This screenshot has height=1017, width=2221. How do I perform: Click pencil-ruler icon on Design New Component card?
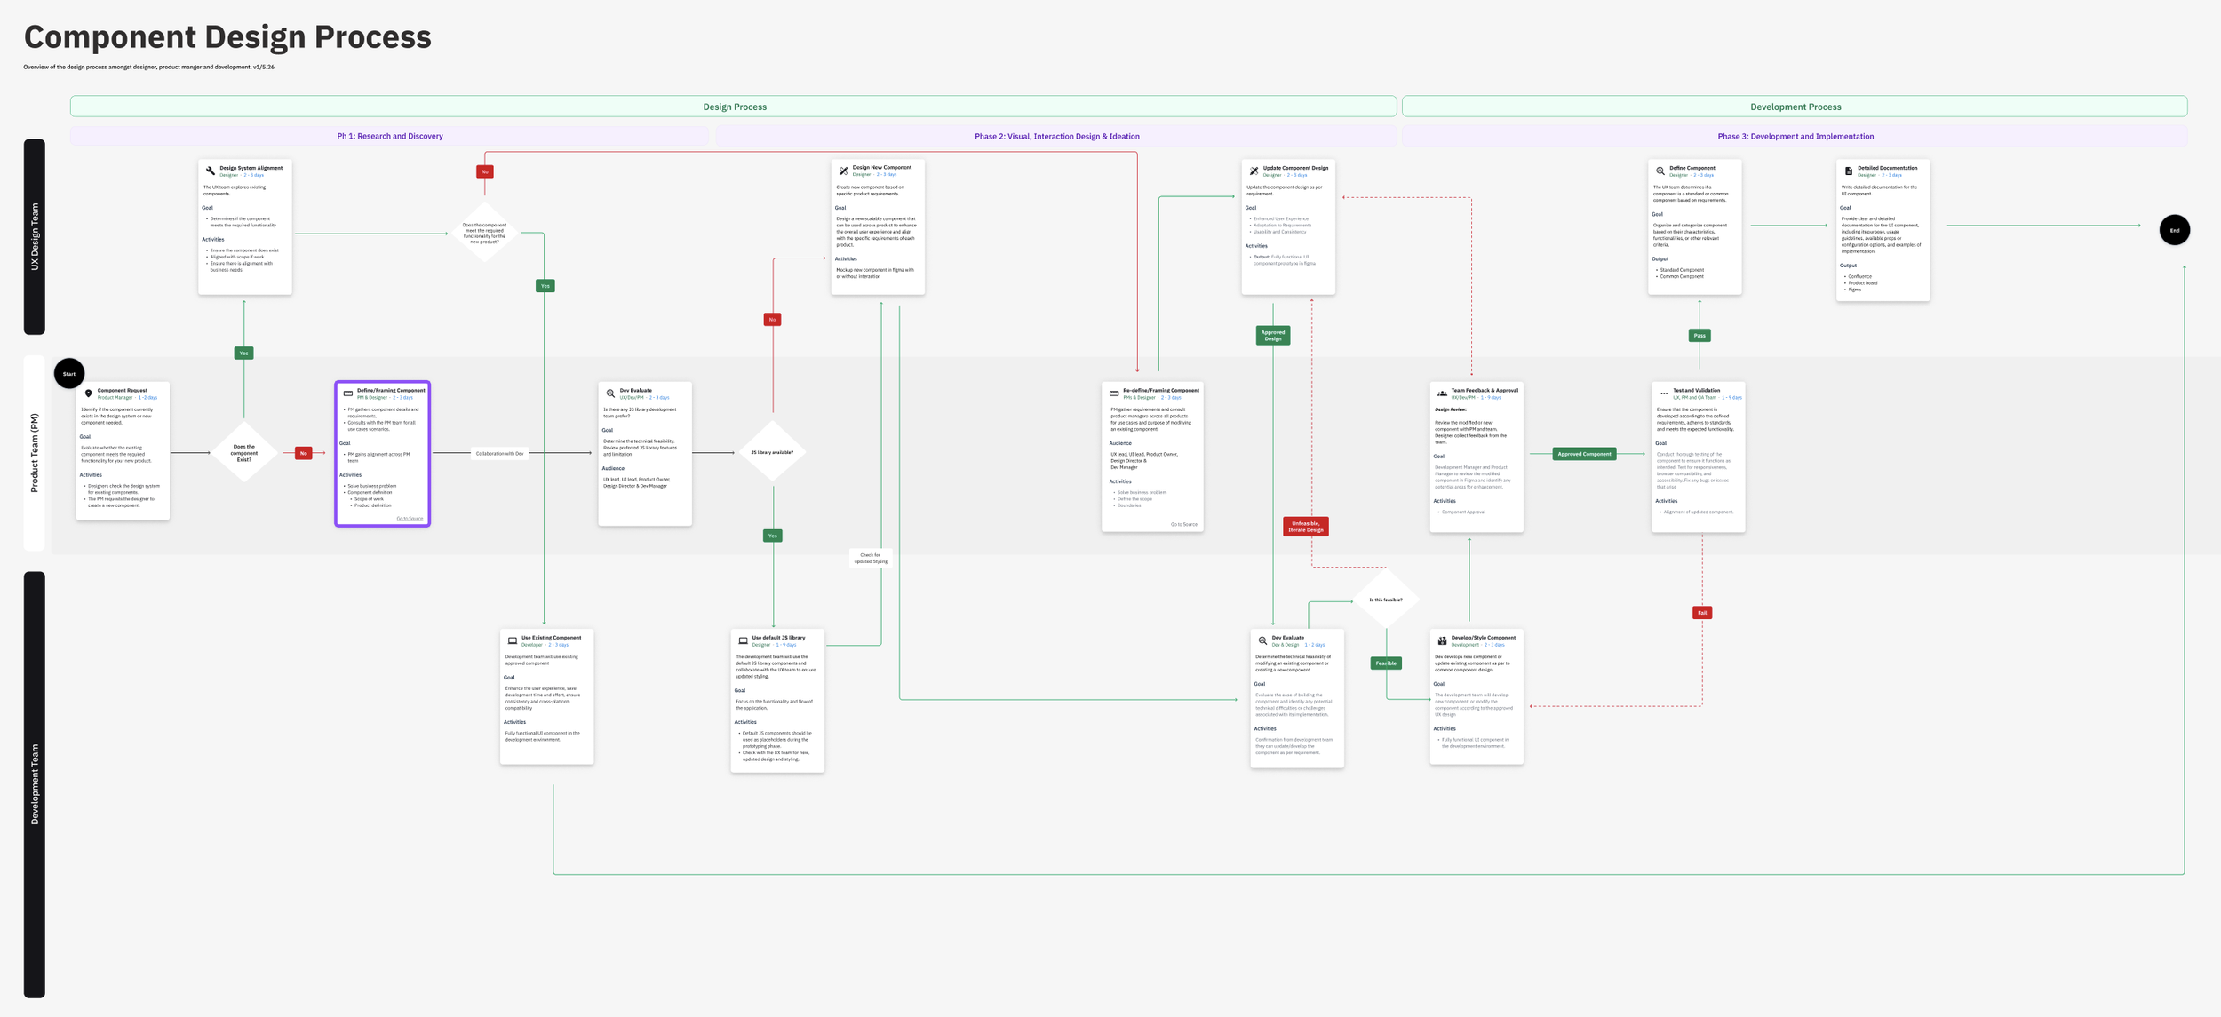coord(843,171)
